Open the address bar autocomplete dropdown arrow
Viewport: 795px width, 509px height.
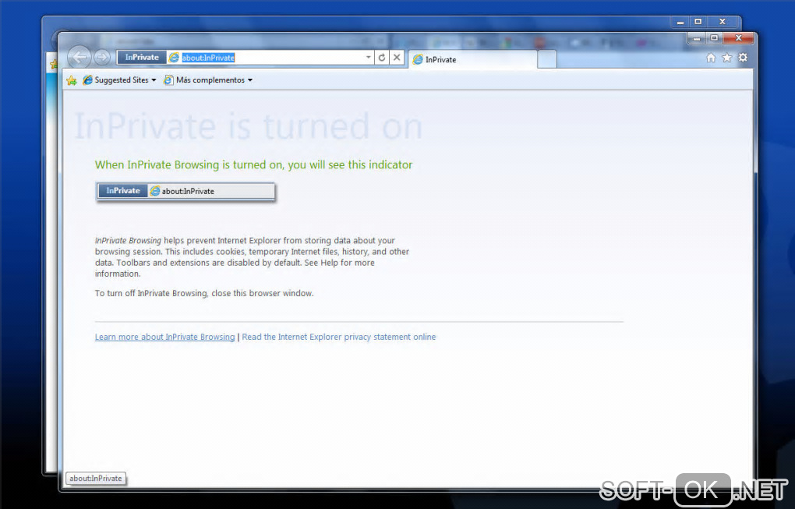(369, 58)
